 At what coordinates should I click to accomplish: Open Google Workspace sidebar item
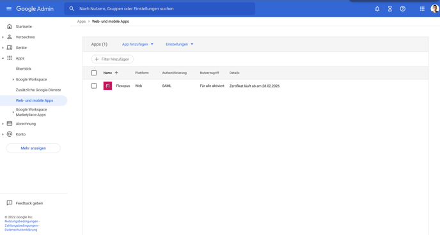tap(31, 79)
